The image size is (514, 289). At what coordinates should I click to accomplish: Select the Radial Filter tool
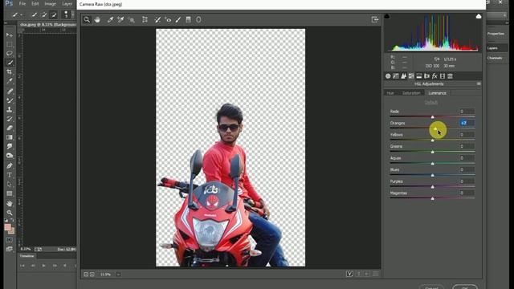pyautogui.click(x=198, y=19)
